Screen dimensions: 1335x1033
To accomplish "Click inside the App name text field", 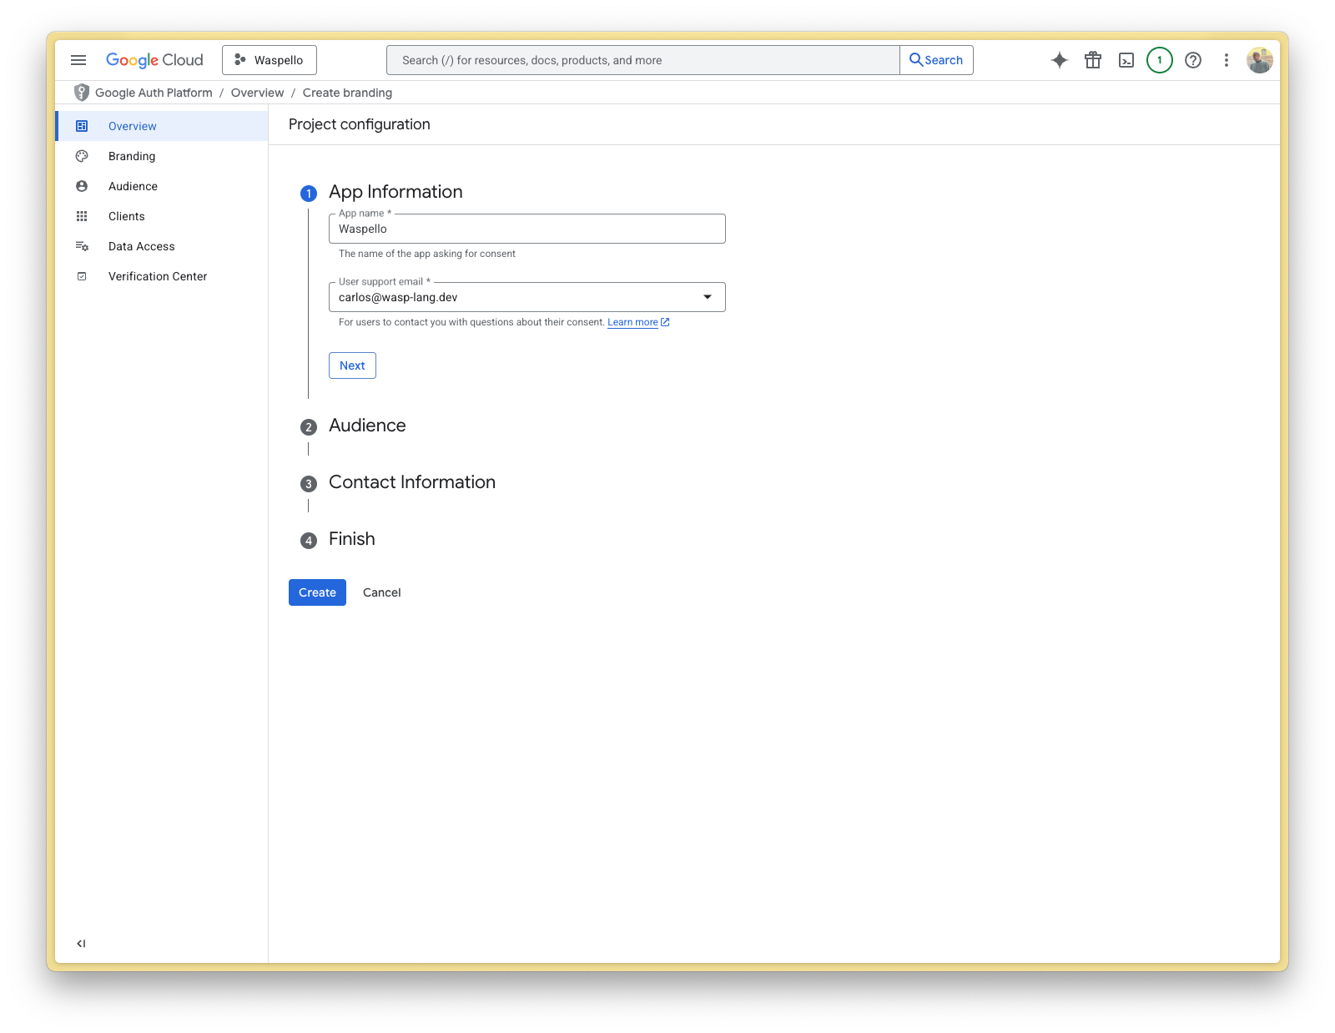I will click(526, 229).
